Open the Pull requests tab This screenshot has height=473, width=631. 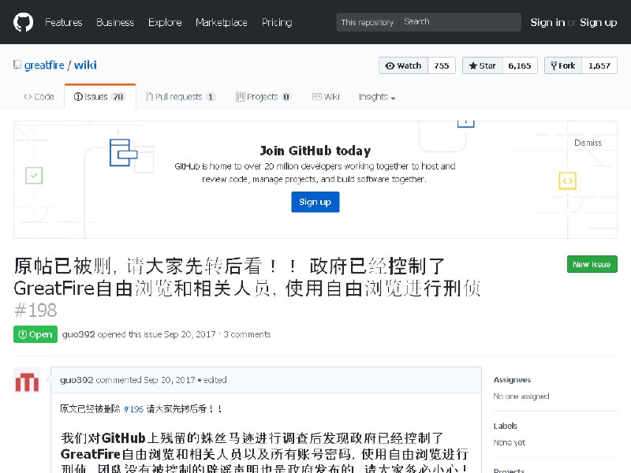[181, 96]
